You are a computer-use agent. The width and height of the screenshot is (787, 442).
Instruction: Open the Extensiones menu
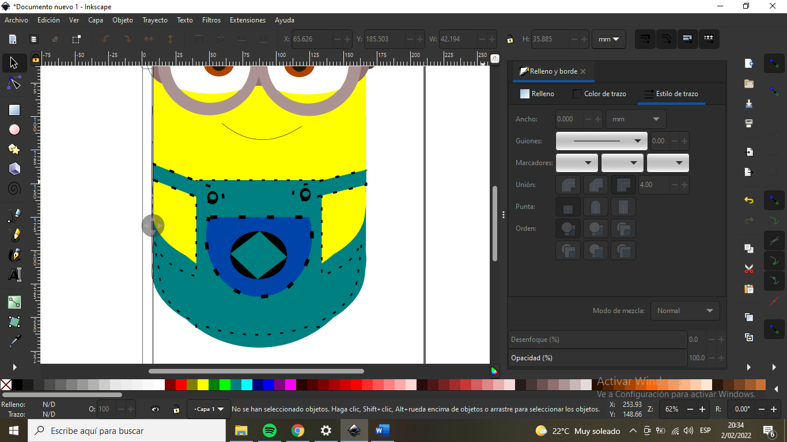[x=248, y=20]
